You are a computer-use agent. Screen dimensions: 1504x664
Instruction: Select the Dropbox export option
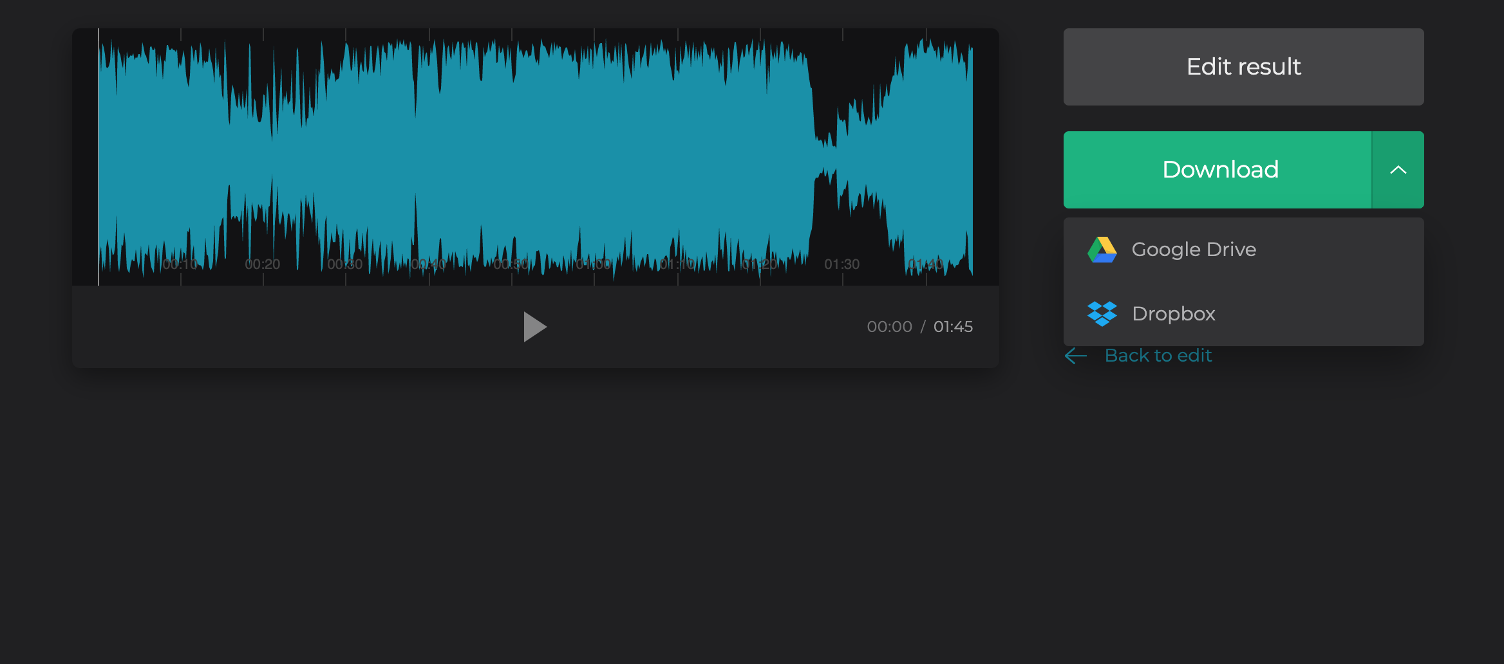pos(1173,313)
